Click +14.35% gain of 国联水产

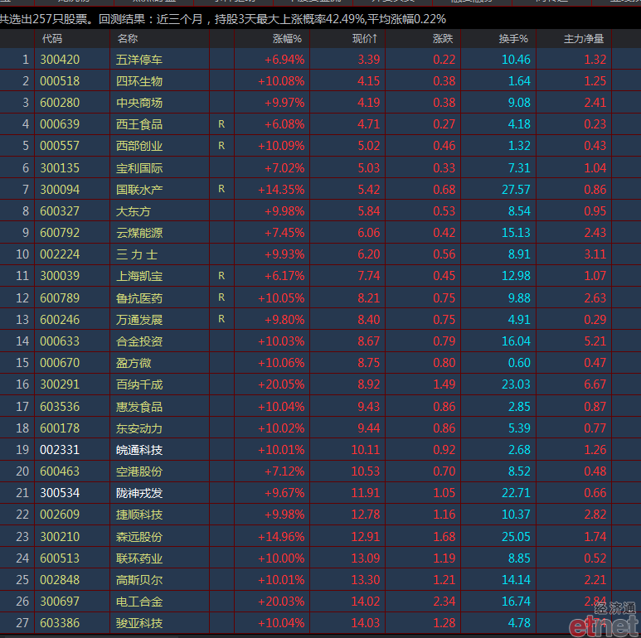[x=281, y=190]
